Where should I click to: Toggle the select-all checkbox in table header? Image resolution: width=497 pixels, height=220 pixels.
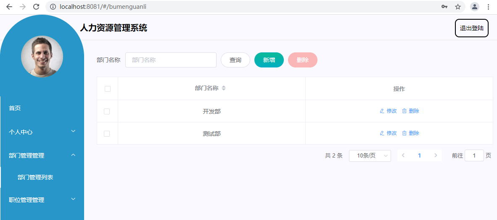click(108, 89)
